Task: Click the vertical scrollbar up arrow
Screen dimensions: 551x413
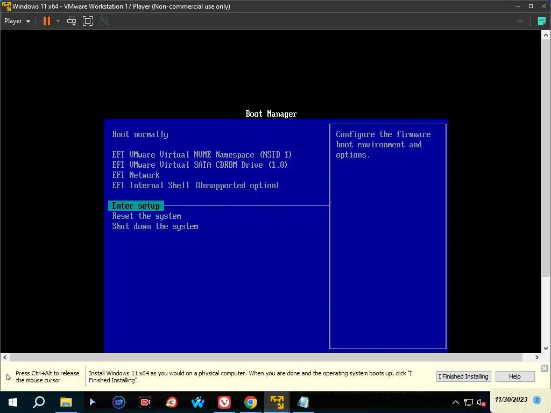Action: point(546,35)
